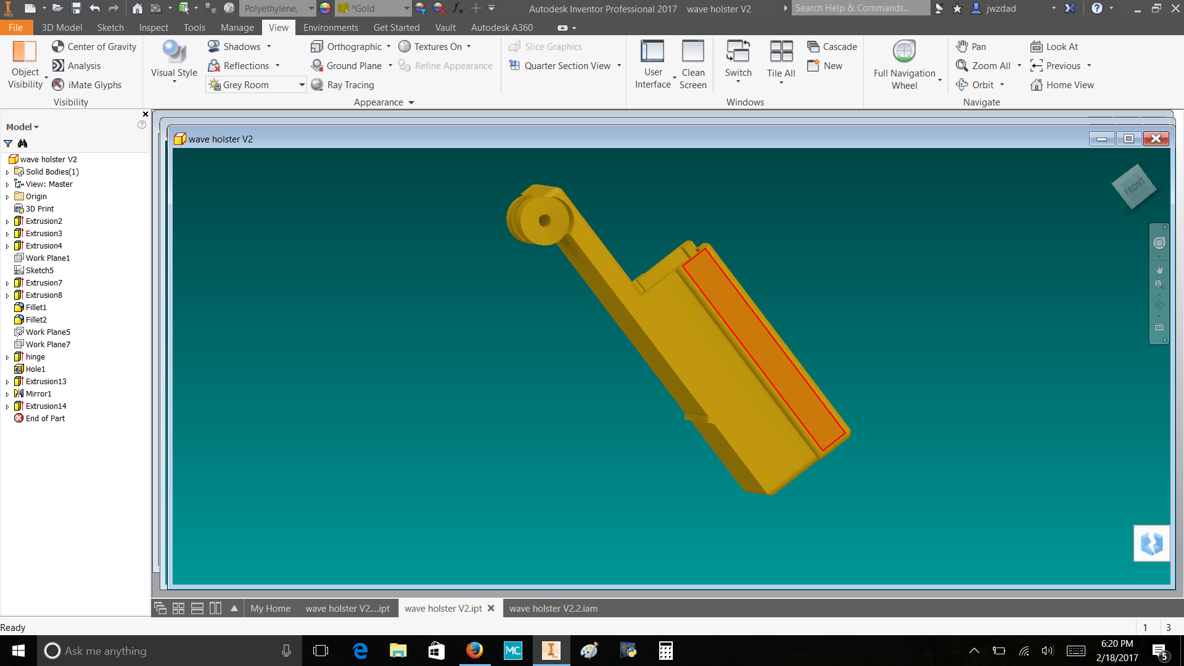The image size is (1184, 666).
Task: Click the browser filter funnel icon
Action: [x=8, y=143]
